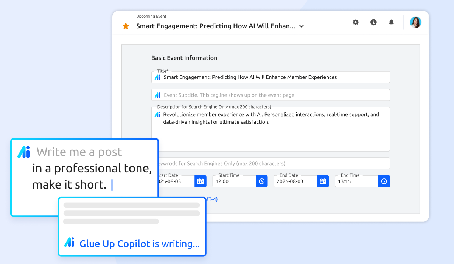This screenshot has height=264, width=454.
Task: Open the End Time clock picker
Action: click(x=384, y=181)
